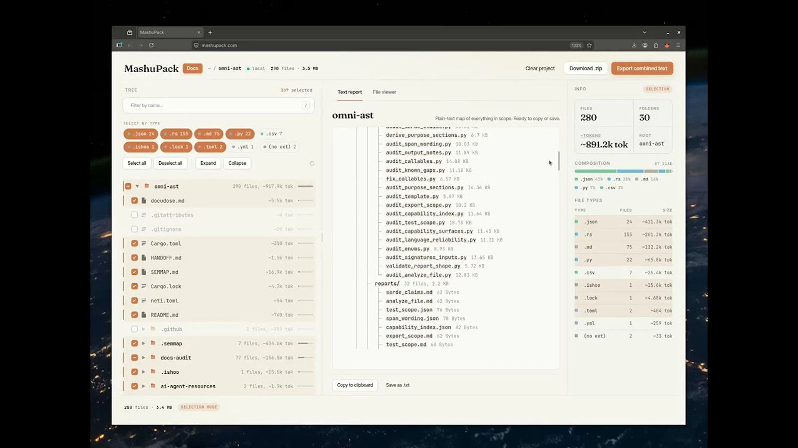The width and height of the screenshot is (798, 448).
Task: Click the Download .zip button
Action: pos(586,68)
